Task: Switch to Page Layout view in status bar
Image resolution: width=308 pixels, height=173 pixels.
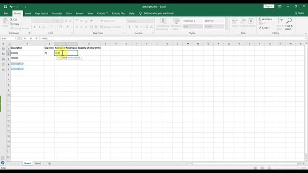Action: tap(262, 168)
